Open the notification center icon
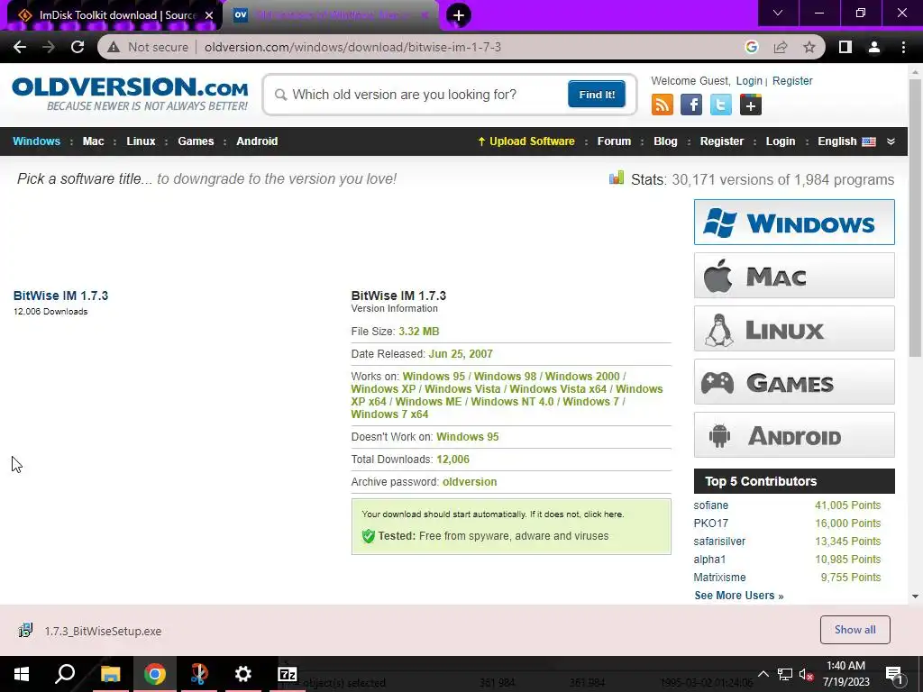The height and width of the screenshot is (692, 923). pyautogui.click(x=894, y=674)
